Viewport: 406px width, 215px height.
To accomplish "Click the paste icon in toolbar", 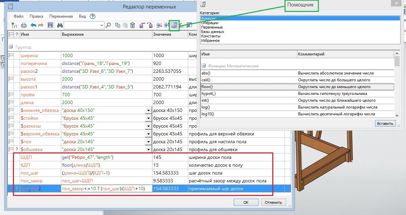I will coord(125,26).
